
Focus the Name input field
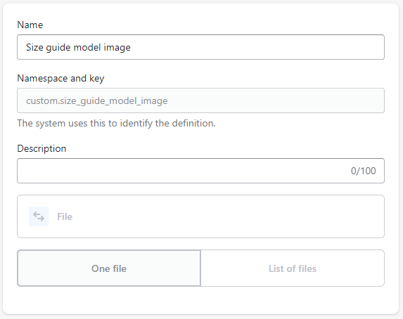pos(200,47)
